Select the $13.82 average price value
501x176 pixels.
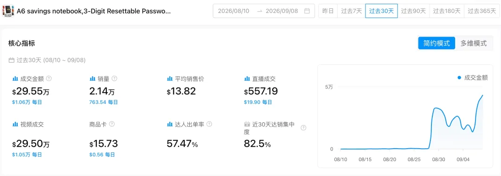click(x=181, y=92)
